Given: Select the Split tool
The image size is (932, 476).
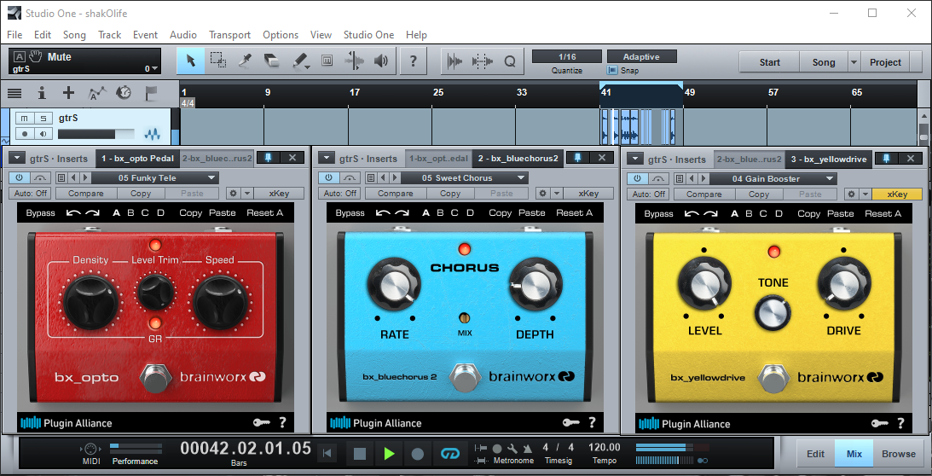Looking at the screenshot, I should pos(244,61).
